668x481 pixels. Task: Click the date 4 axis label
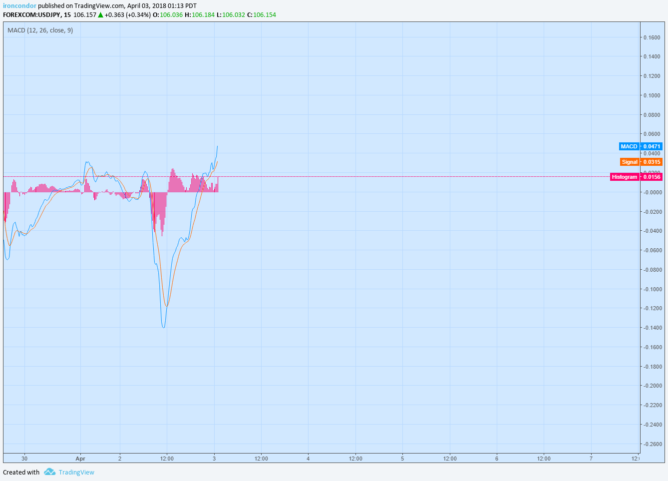click(x=308, y=459)
